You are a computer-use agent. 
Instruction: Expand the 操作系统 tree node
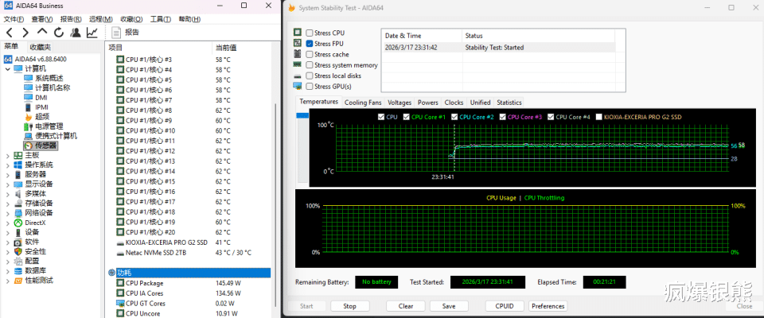pyautogui.click(x=7, y=165)
